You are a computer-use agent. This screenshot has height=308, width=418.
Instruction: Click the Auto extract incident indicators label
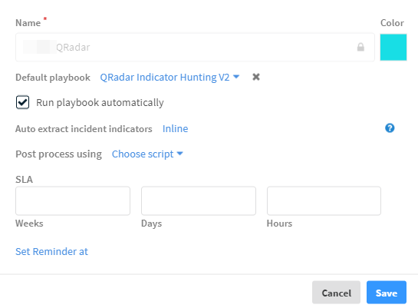tap(84, 129)
